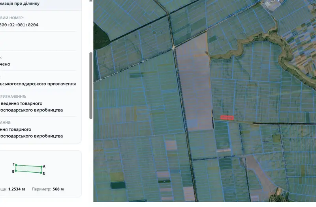Screen dimensions: 316x207
Task: Click vertex Г on parcel diagram
Action: coord(16,165)
